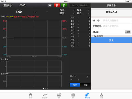
Task: Tap the 15:00 time axis label
Action: pyautogui.click(x=60, y=57)
